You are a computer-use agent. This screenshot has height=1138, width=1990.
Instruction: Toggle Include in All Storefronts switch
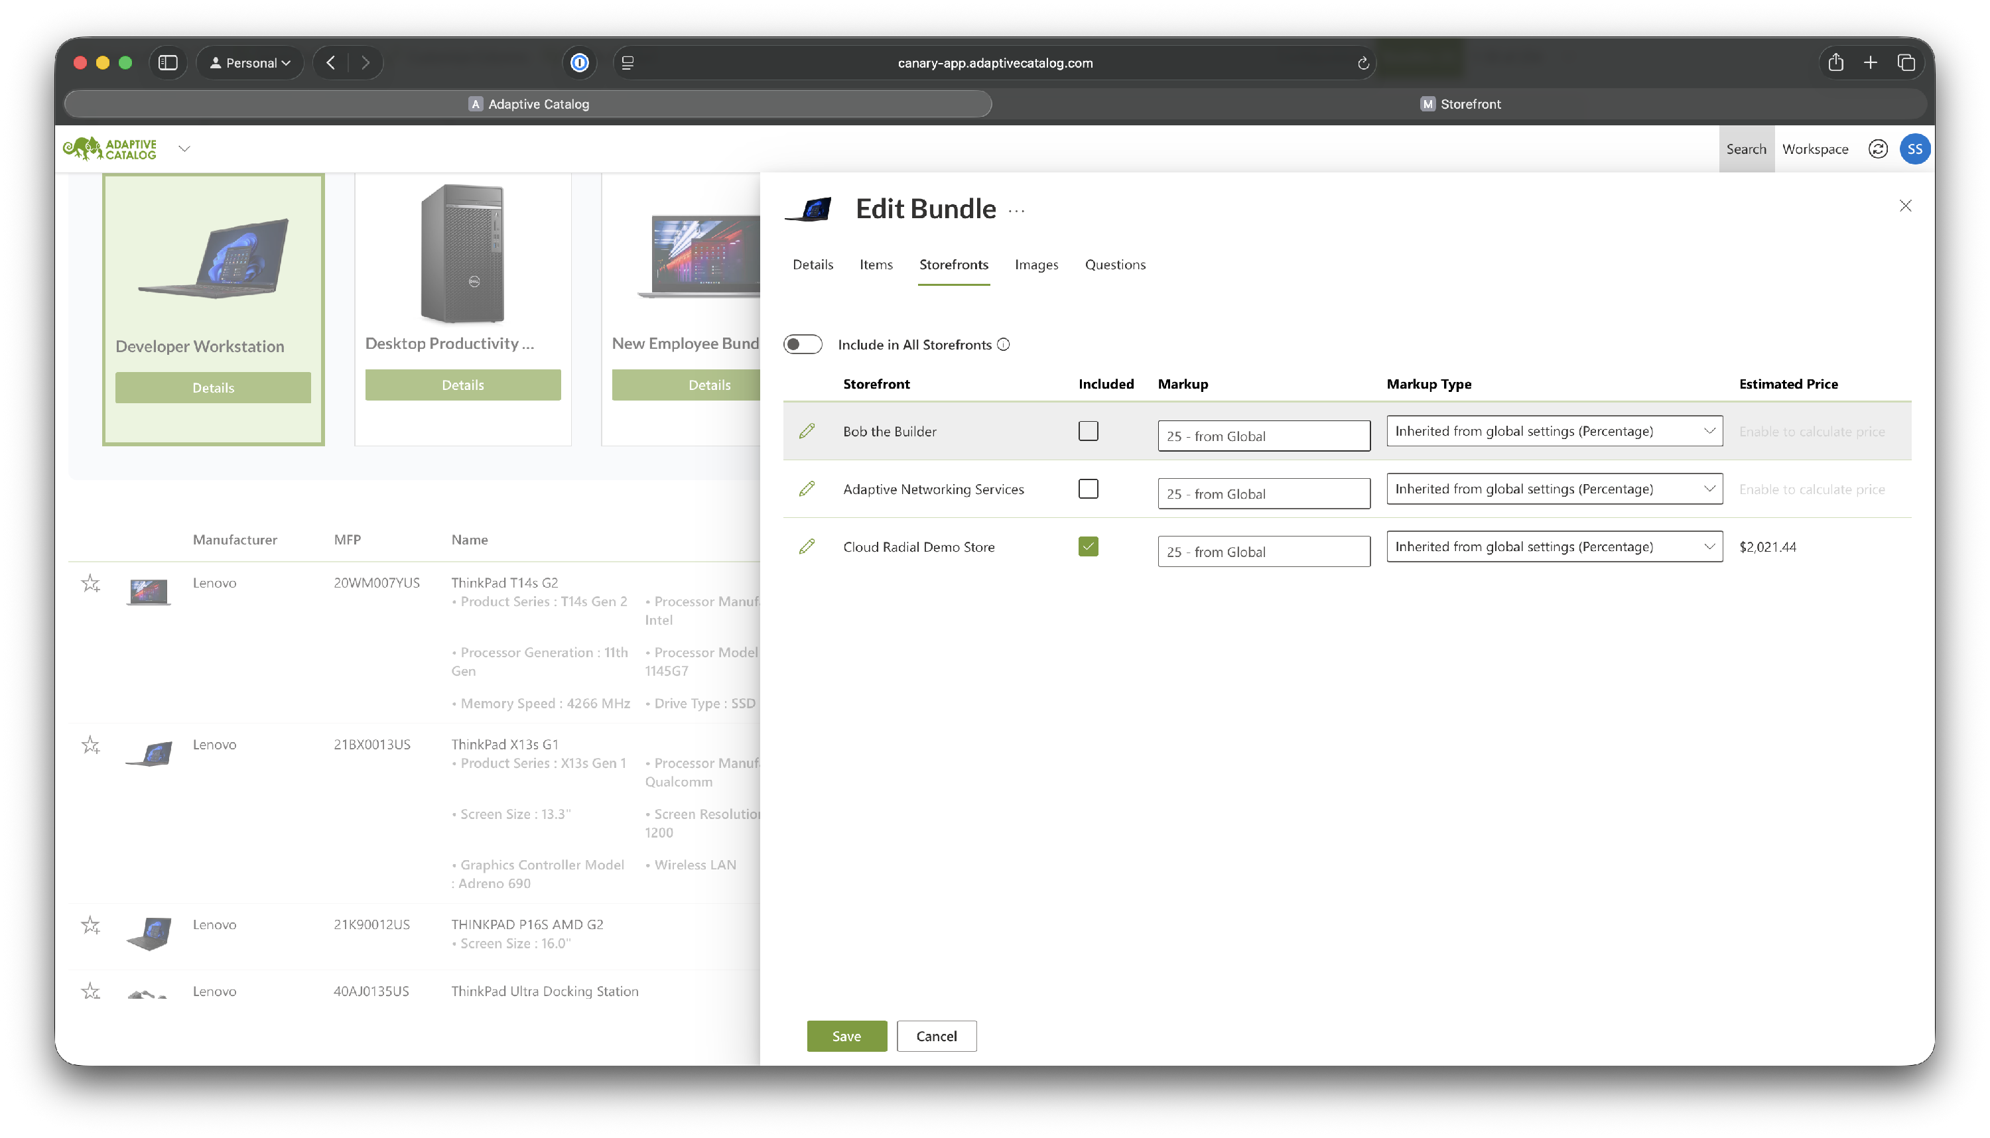(803, 345)
